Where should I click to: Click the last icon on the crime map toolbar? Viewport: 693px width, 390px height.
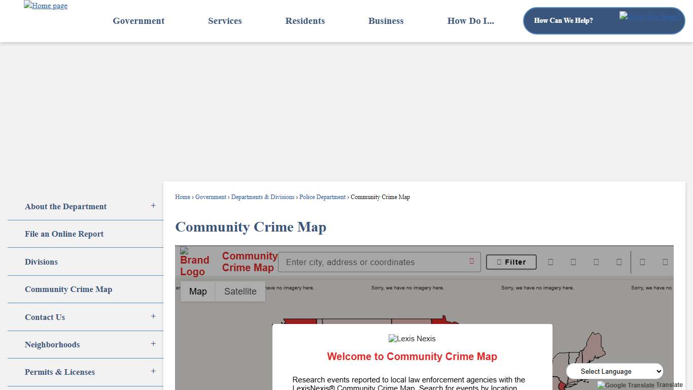pyautogui.click(x=665, y=262)
